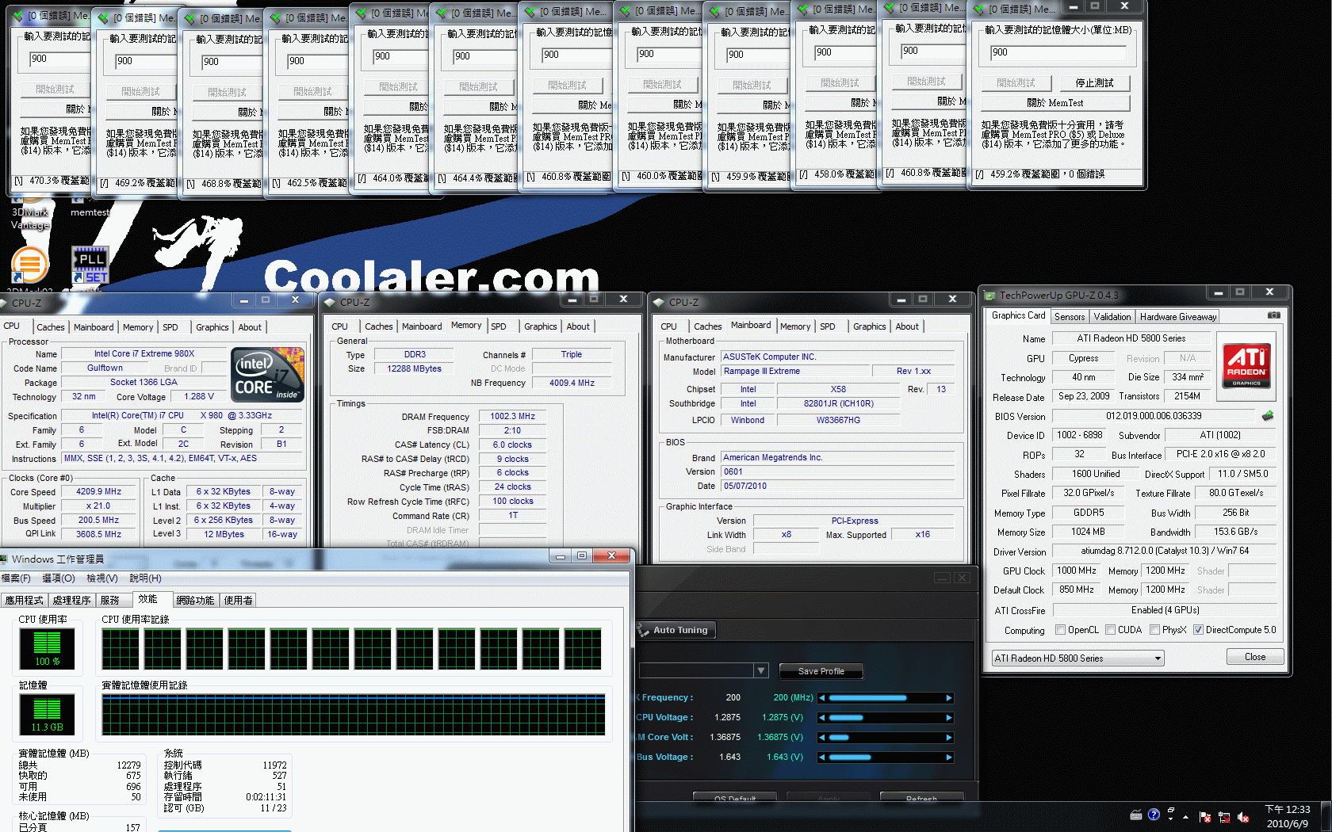This screenshot has width=1332, height=832.
Task: Click the 900 memory size field in front MemTest
Action: [x=1058, y=52]
